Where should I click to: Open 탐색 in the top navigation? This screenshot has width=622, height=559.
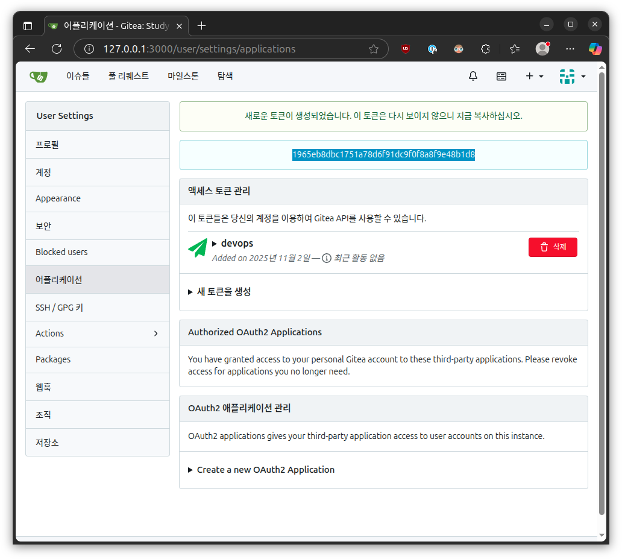225,76
